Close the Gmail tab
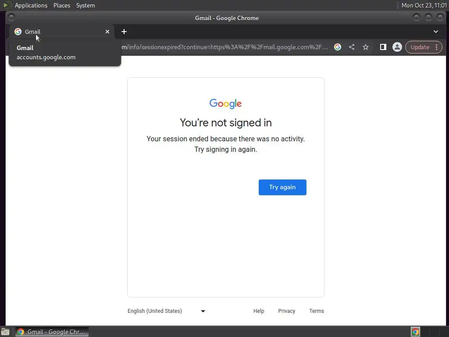This screenshot has width=449, height=337. tap(107, 32)
